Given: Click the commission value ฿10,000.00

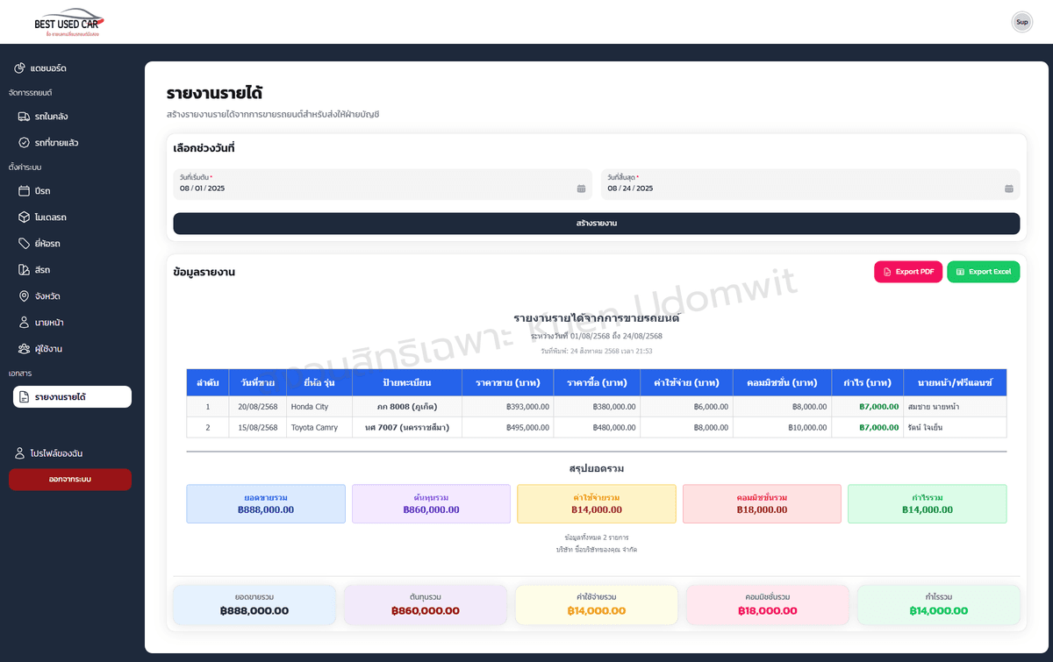Looking at the screenshot, I should [806, 428].
